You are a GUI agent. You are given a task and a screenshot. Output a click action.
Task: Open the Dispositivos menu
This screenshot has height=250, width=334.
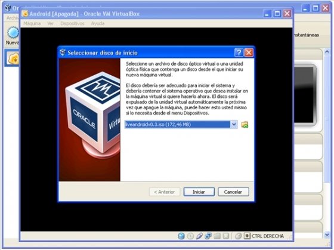pos(72,23)
